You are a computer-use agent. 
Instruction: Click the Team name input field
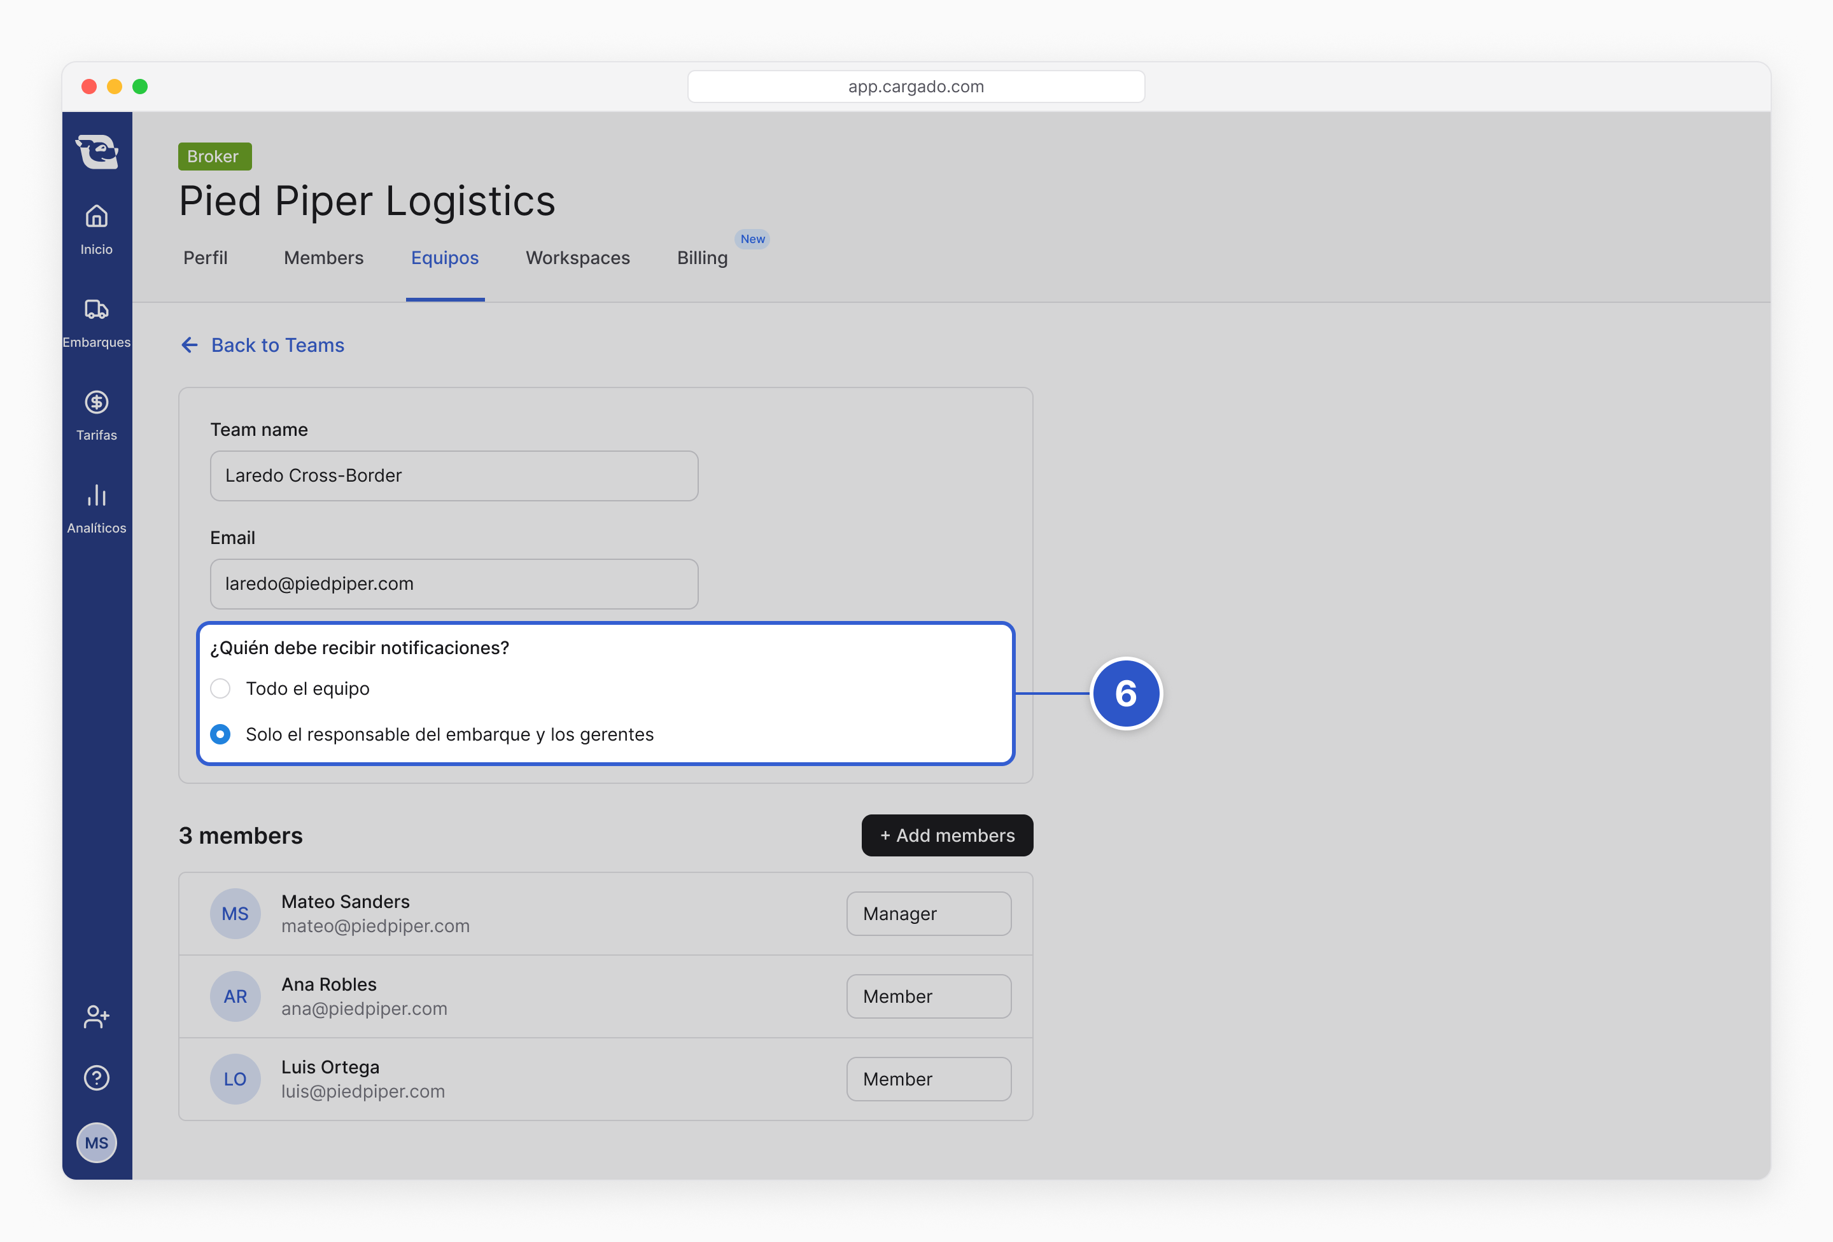point(454,475)
